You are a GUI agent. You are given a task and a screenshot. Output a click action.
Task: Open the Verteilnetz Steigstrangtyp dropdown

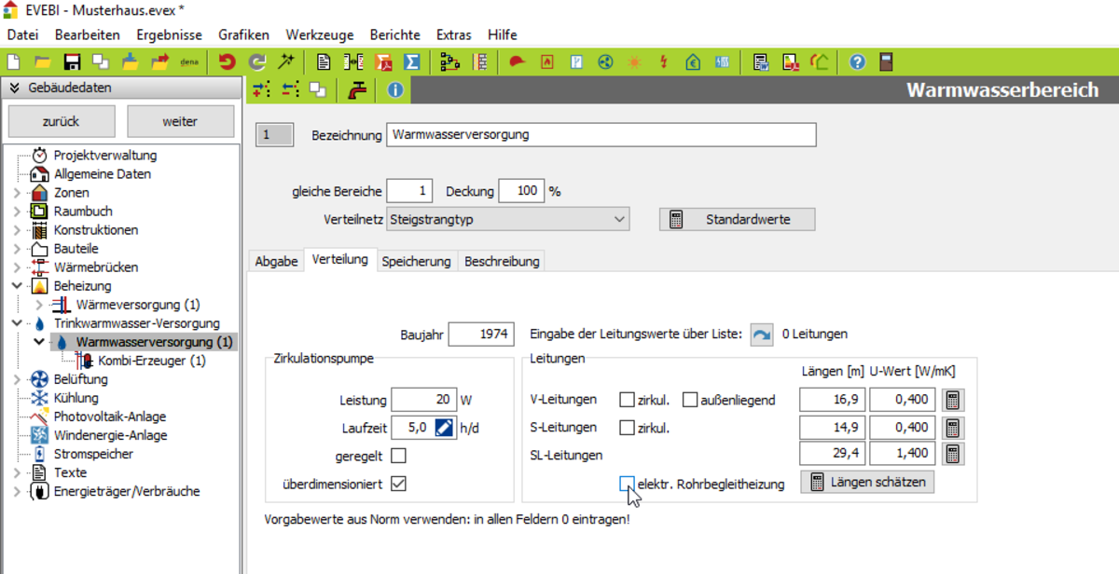point(508,219)
